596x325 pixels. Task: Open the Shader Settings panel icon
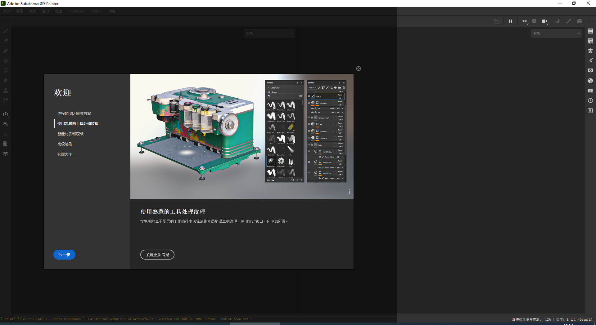point(590,81)
